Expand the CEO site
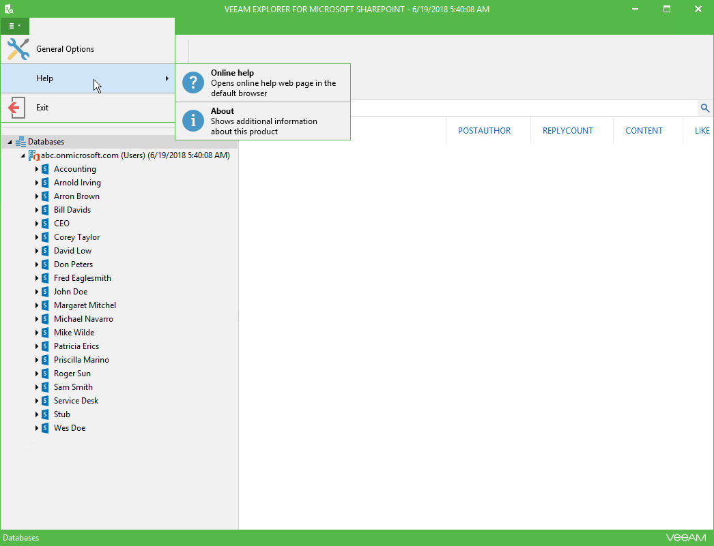This screenshot has height=546, width=714. (37, 224)
